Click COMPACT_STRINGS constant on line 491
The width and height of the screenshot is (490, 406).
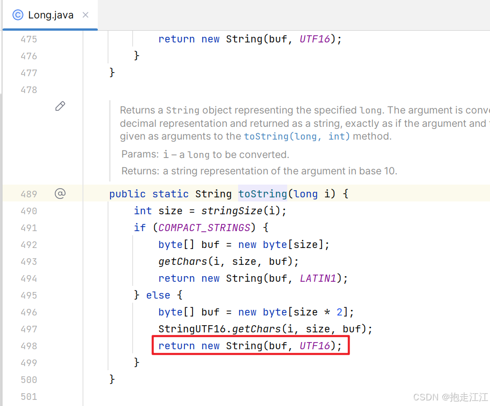(204, 228)
